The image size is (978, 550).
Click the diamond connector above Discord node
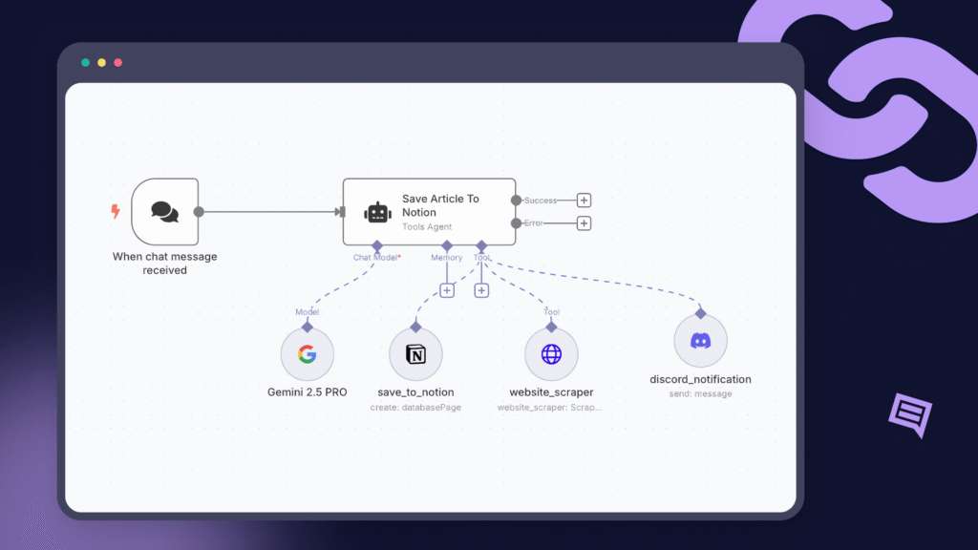(x=700, y=313)
